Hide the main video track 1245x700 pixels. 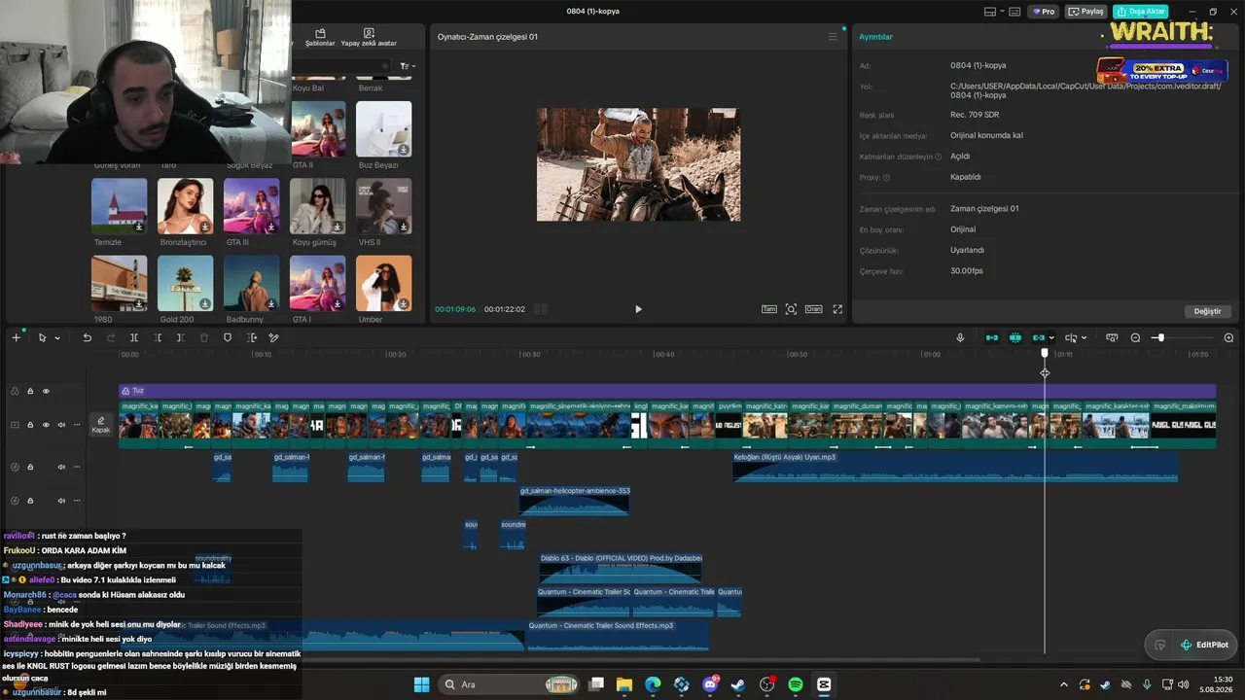(x=46, y=425)
